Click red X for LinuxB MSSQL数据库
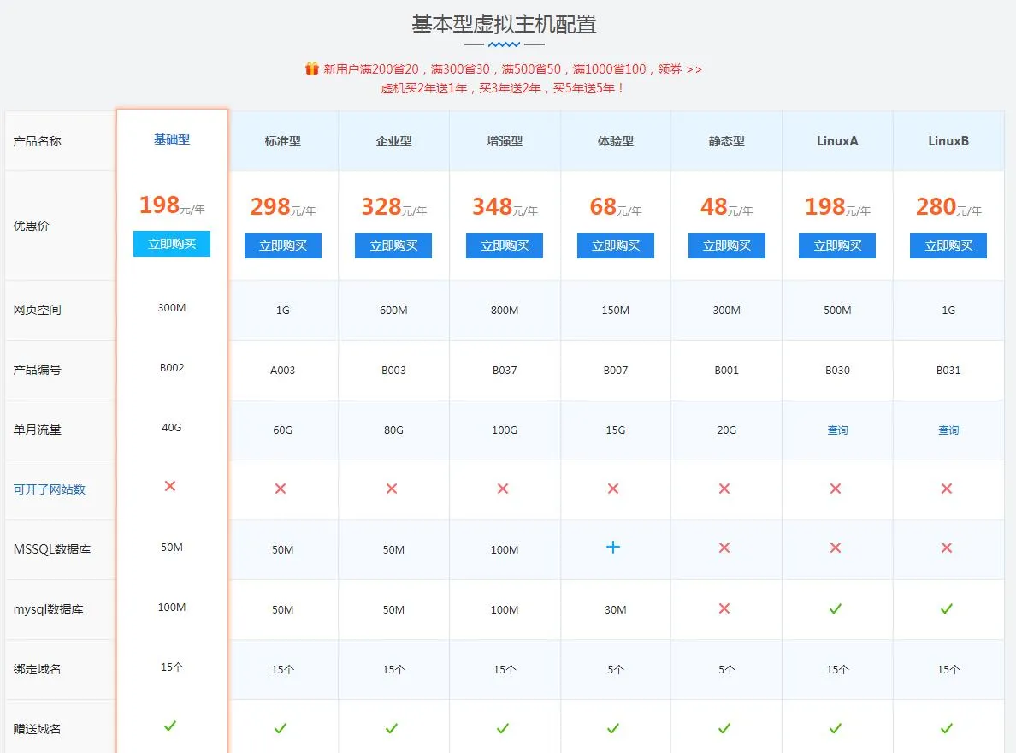The height and width of the screenshot is (753, 1016). (947, 548)
